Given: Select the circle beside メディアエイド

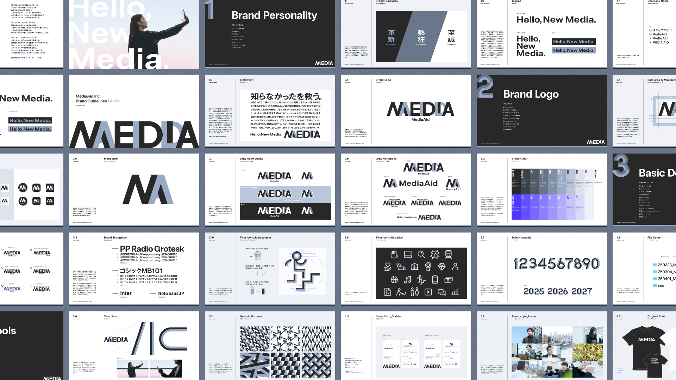Looking at the screenshot, I should pos(650,30).
